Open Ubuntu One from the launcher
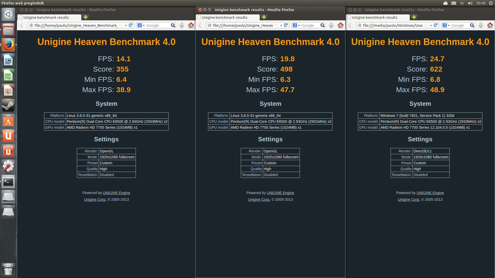The width and height of the screenshot is (495, 278). pyautogui.click(x=8, y=136)
